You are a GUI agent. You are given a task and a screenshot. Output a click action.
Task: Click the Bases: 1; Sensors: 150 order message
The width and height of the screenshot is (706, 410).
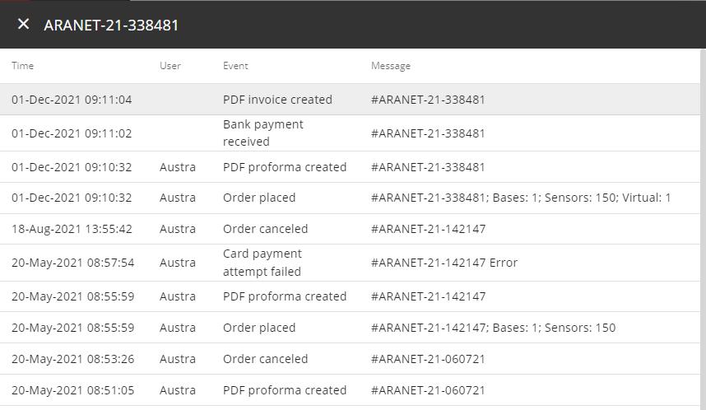coord(493,328)
